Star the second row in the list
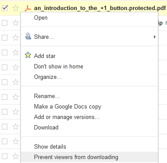The image size is (167, 163). [x=16, y=23]
